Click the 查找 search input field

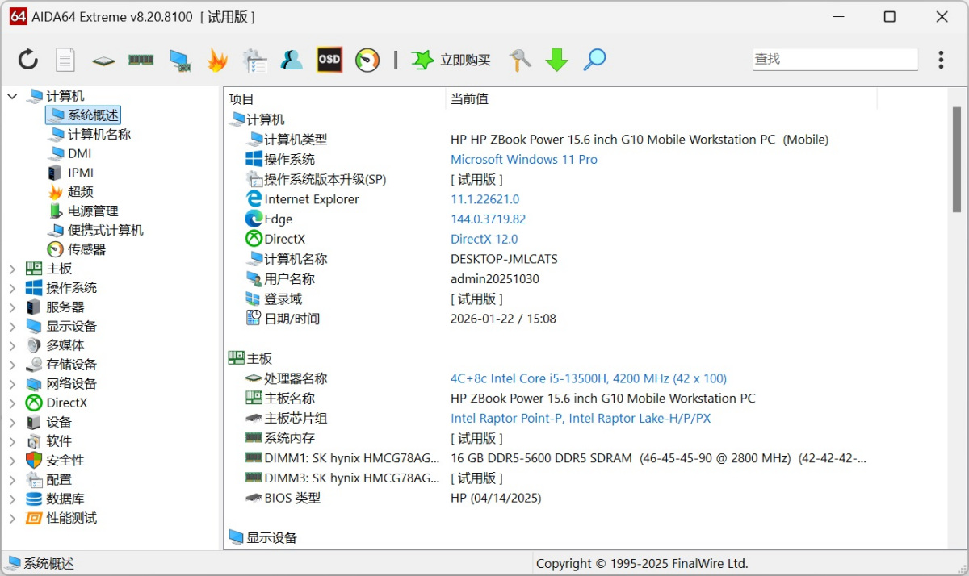pyautogui.click(x=835, y=59)
